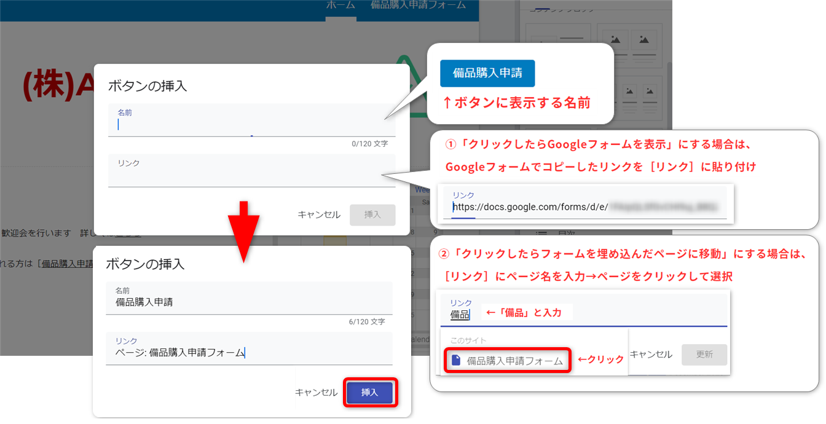This screenshot has width=826, height=424.
Task: Select the two-image layout thumbnail in side panel
Action: point(629,45)
